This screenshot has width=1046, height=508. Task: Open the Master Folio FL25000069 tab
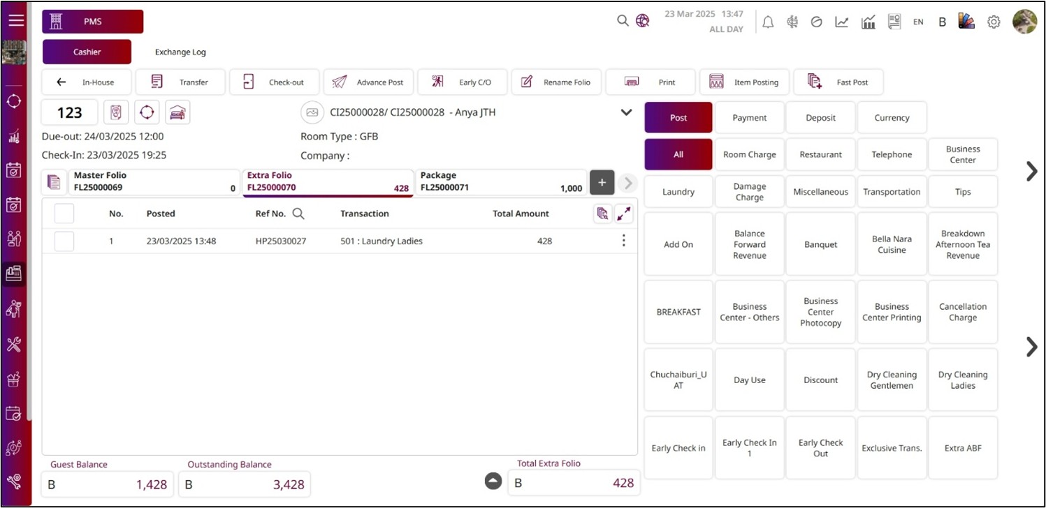(152, 182)
